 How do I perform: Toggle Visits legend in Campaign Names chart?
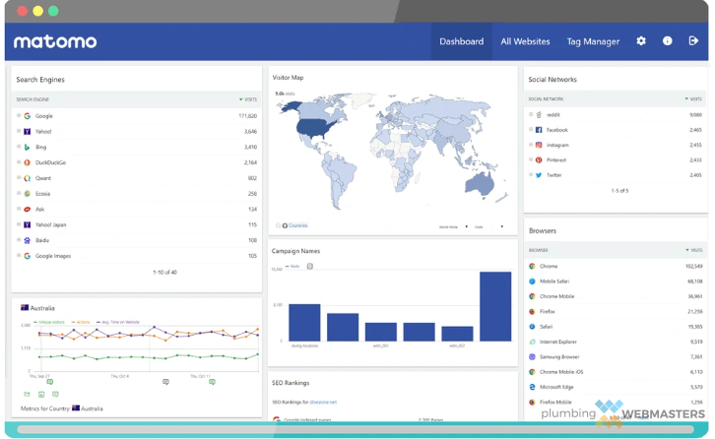tap(292, 266)
